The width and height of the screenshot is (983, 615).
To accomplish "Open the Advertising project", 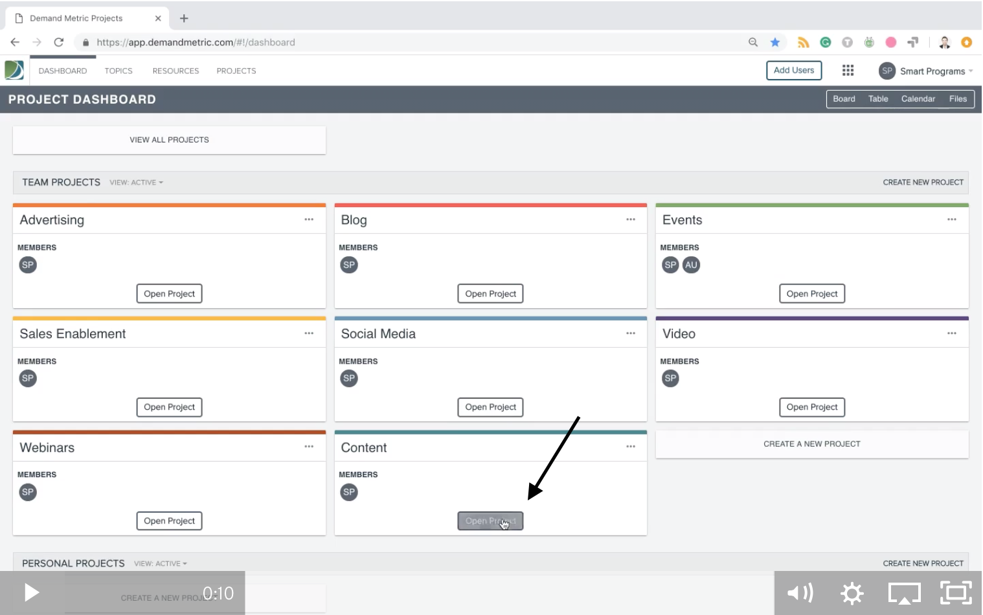I will pyautogui.click(x=169, y=294).
